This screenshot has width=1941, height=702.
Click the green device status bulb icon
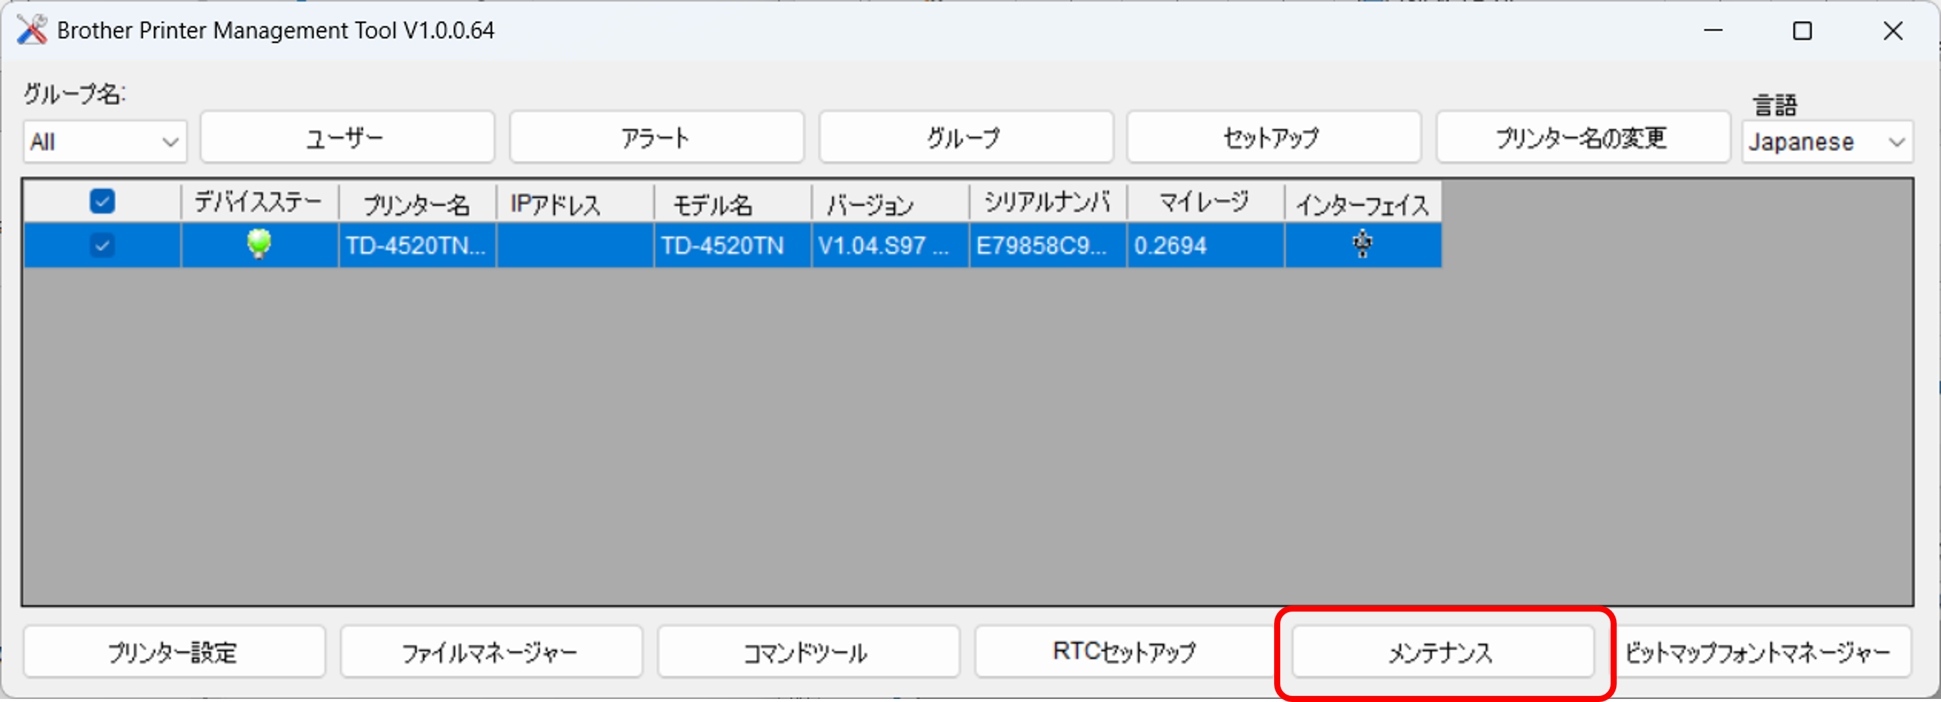(259, 244)
